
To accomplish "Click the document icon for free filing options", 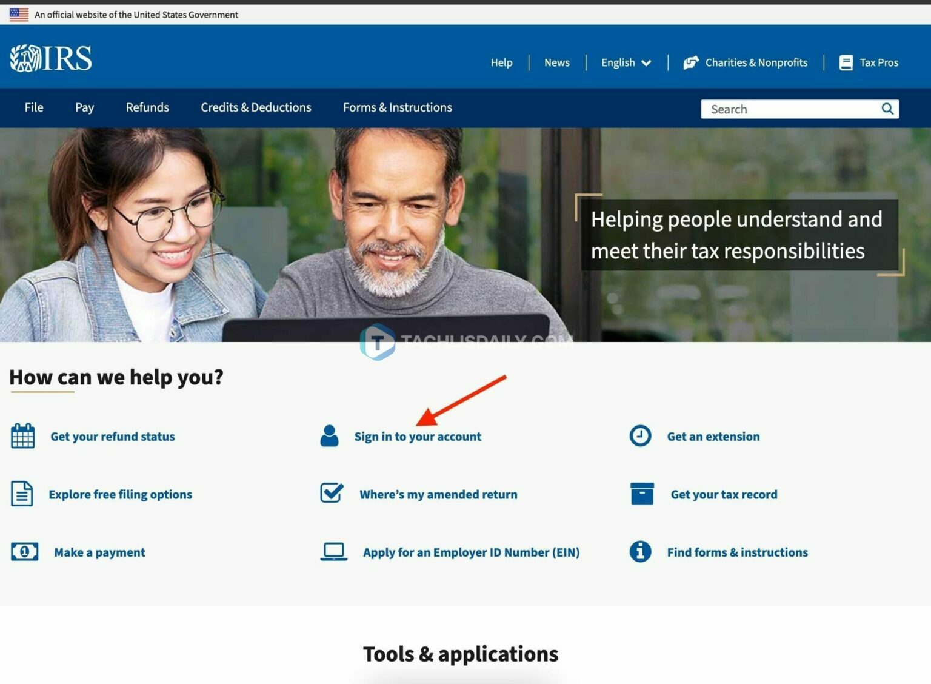I will tap(22, 494).
